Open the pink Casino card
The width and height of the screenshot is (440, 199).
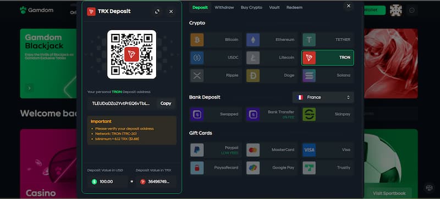click(x=48, y=164)
